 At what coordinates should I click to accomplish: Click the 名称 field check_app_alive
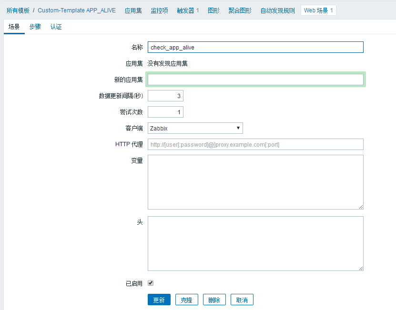(255, 47)
